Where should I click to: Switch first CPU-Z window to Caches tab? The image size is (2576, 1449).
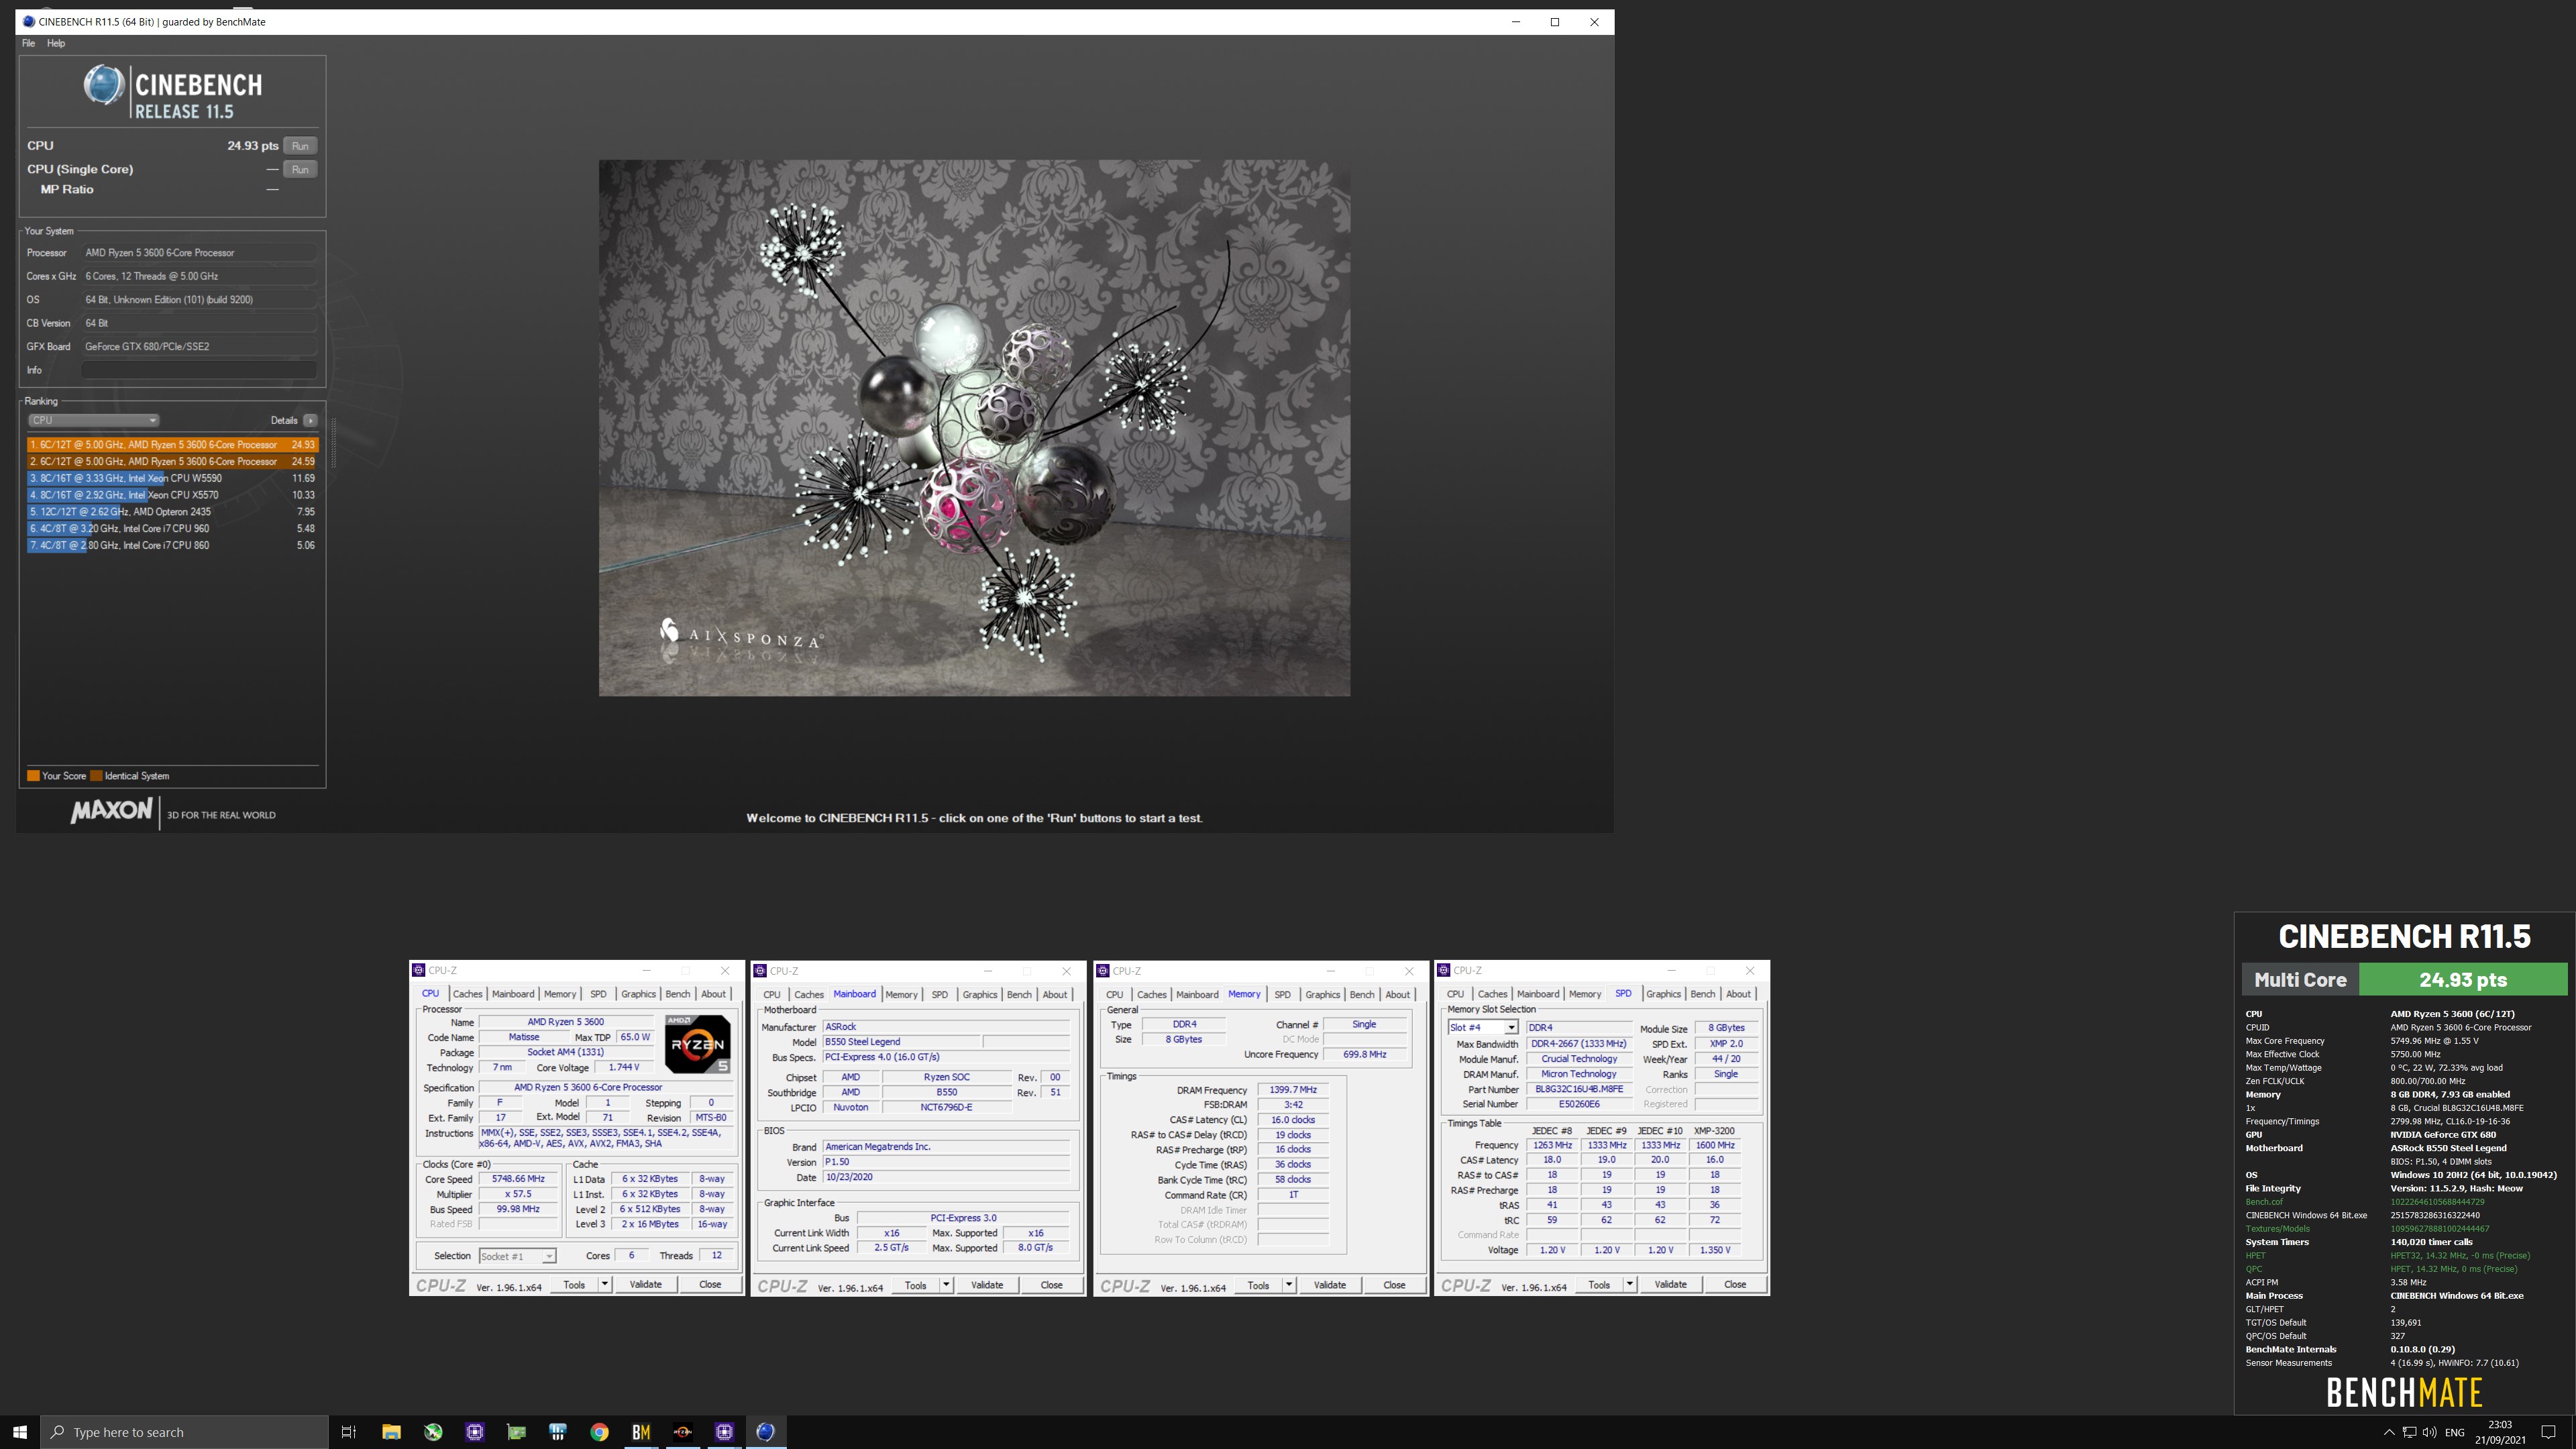tap(467, 994)
